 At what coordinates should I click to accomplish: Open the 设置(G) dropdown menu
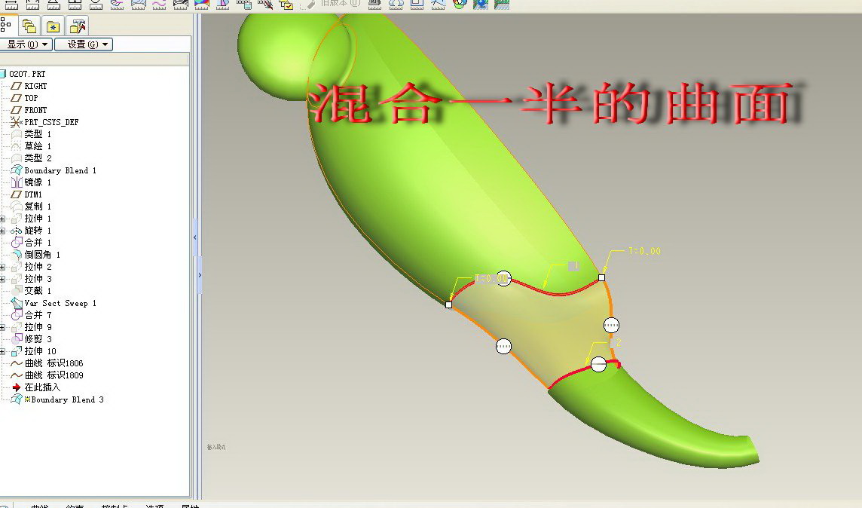84,44
